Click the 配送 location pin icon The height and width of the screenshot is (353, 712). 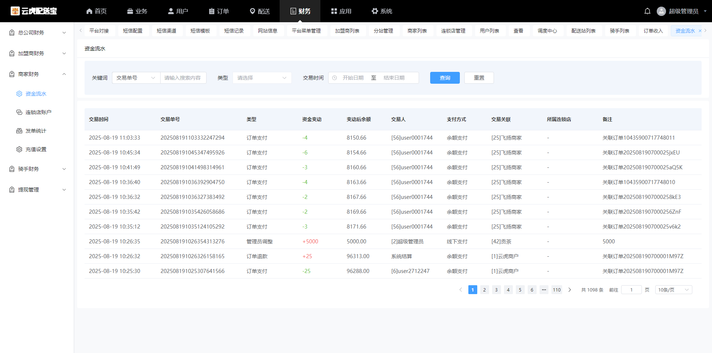tap(252, 11)
